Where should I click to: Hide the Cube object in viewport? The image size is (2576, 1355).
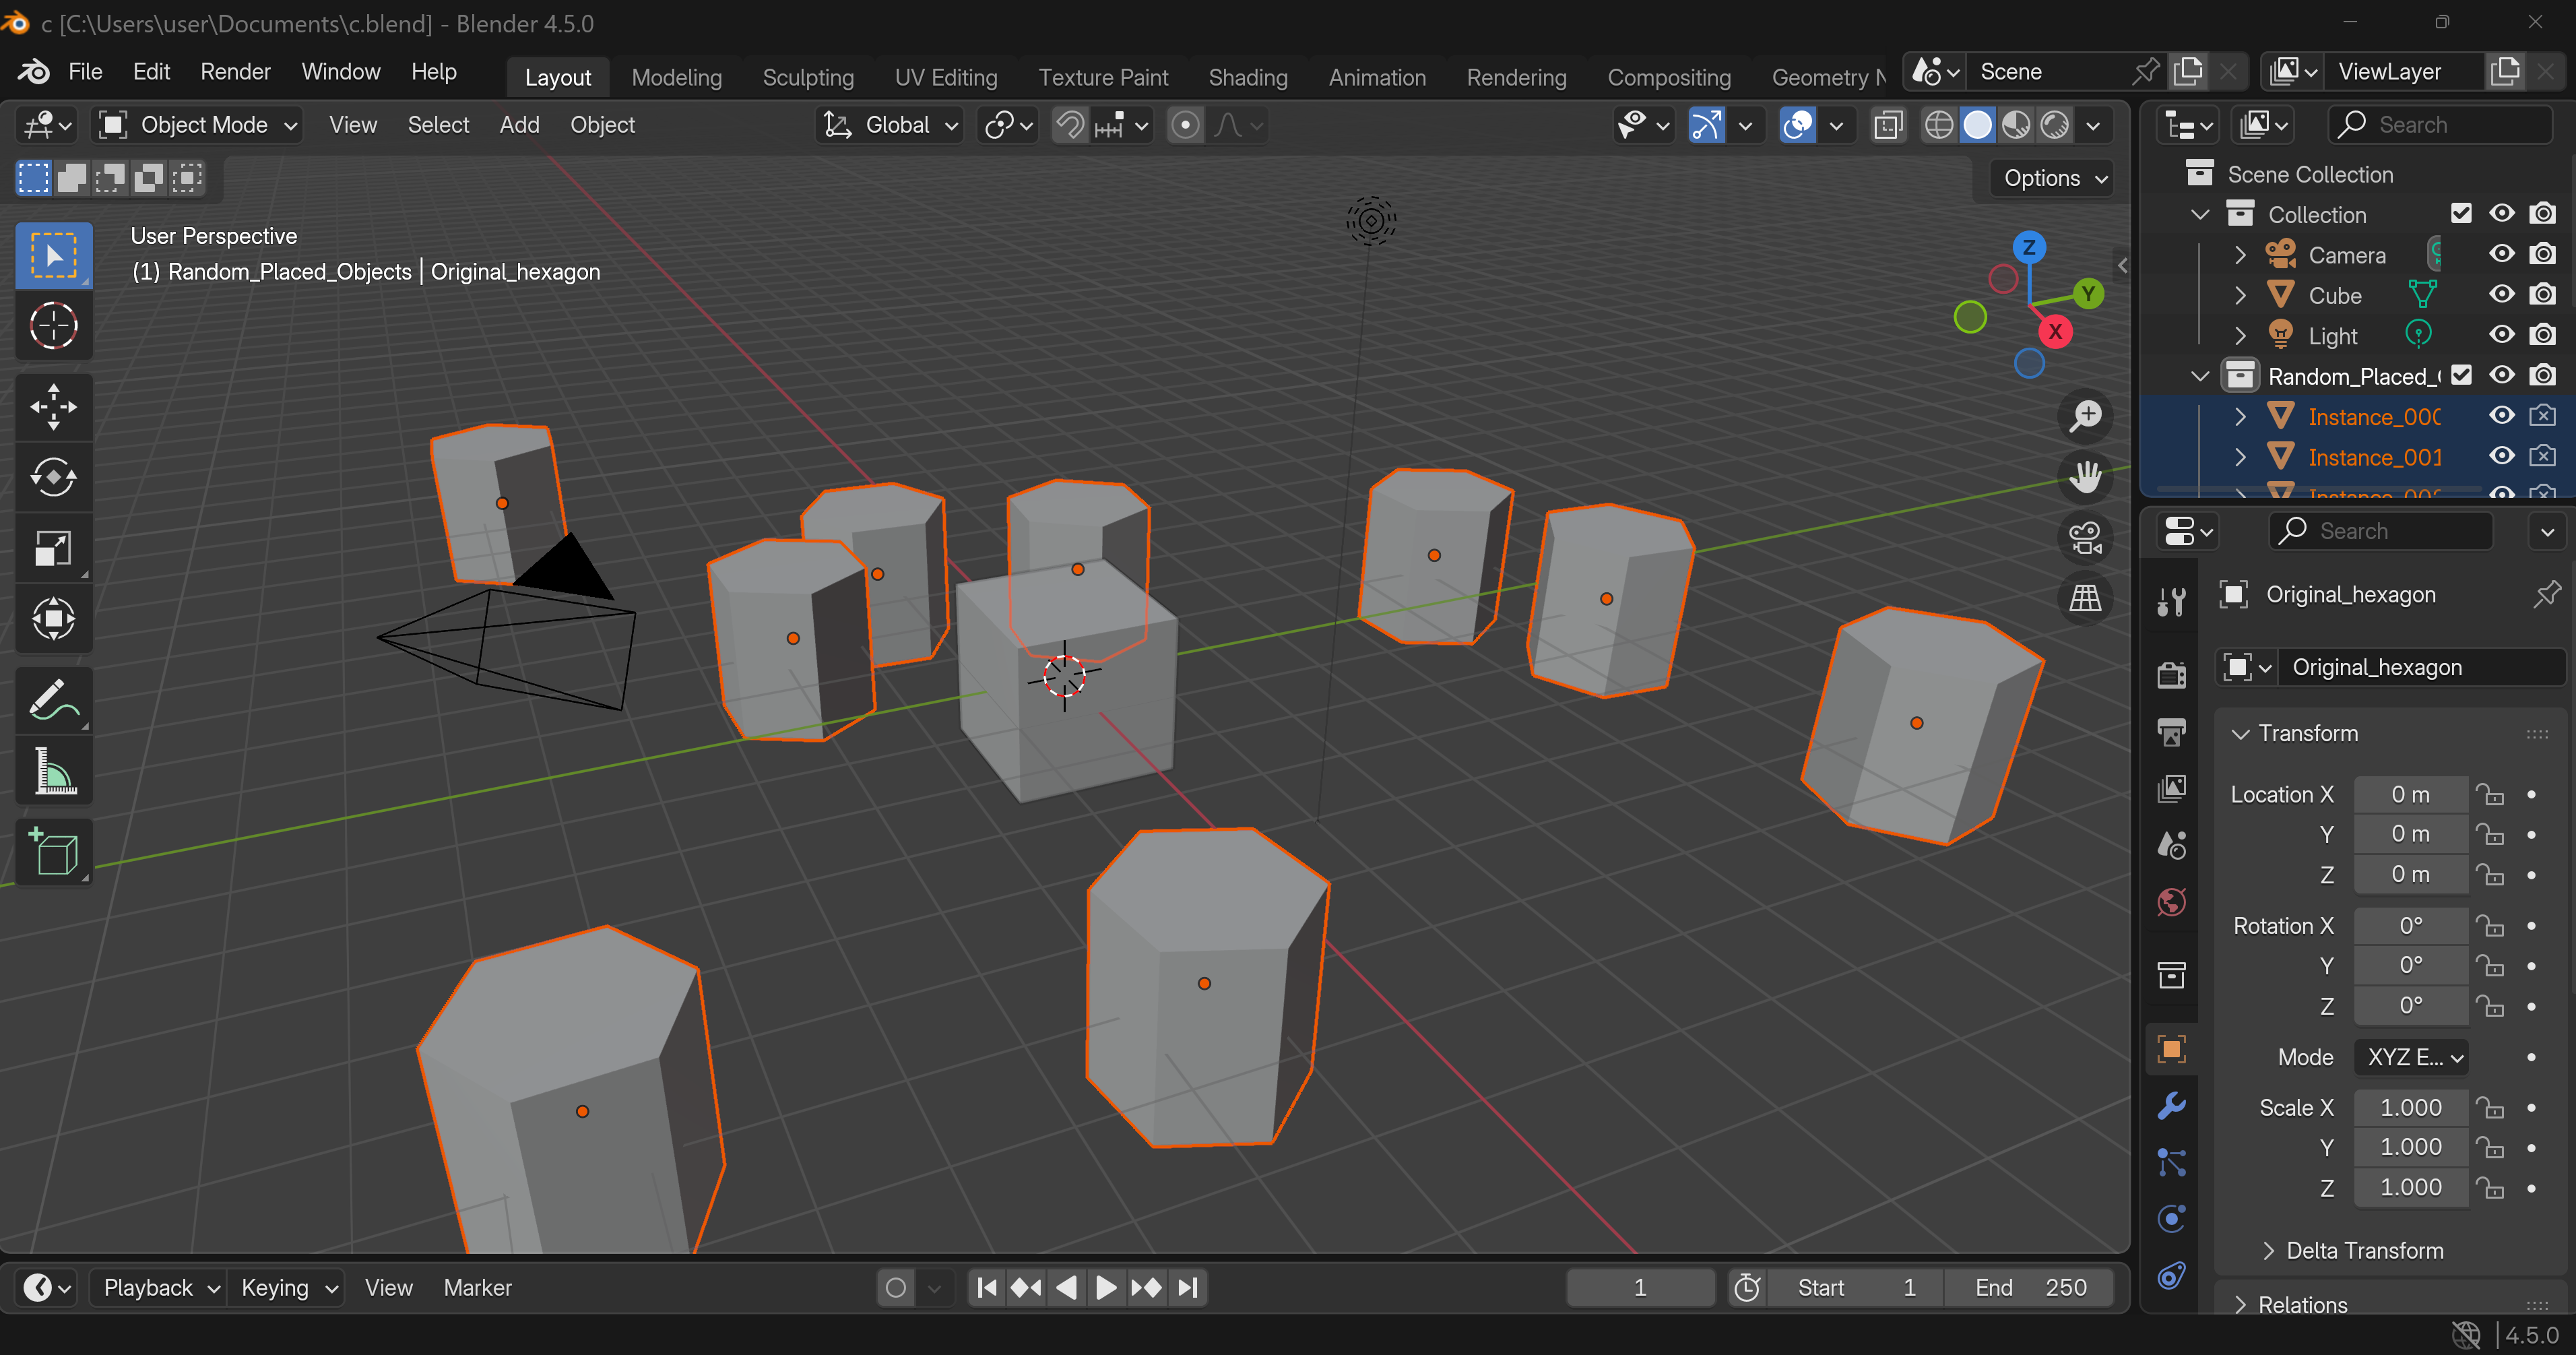coord(2501,295)
